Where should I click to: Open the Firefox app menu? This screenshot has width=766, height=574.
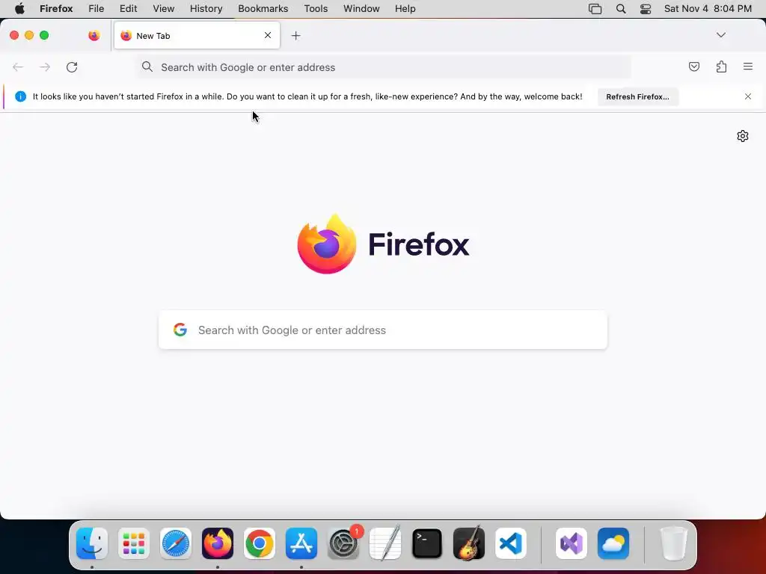pyautogui.click(x=56, y=9)
